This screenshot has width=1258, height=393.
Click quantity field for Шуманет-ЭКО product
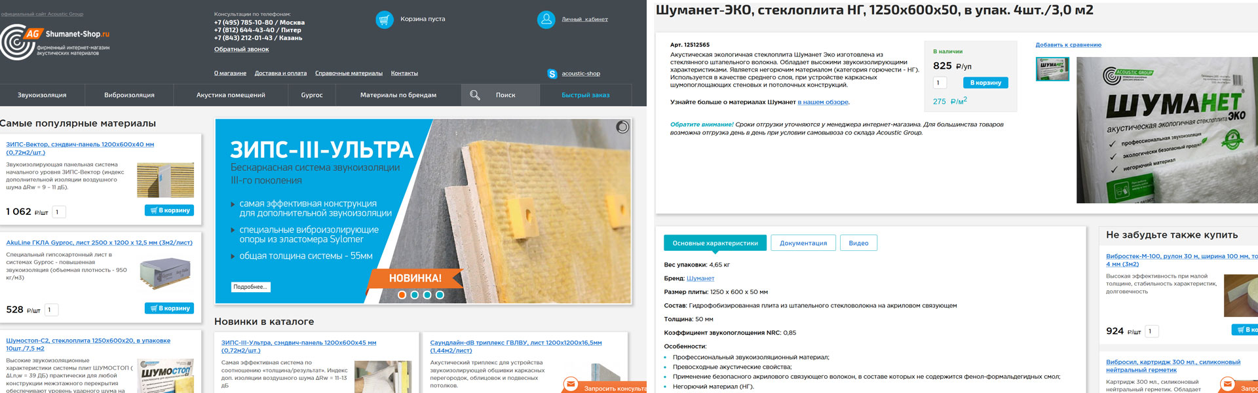pos(940,83)
